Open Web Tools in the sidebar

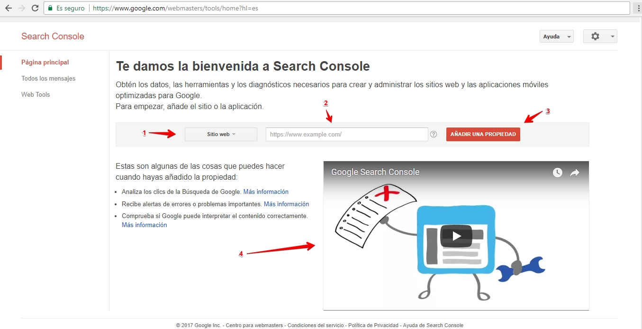(36, 94)
